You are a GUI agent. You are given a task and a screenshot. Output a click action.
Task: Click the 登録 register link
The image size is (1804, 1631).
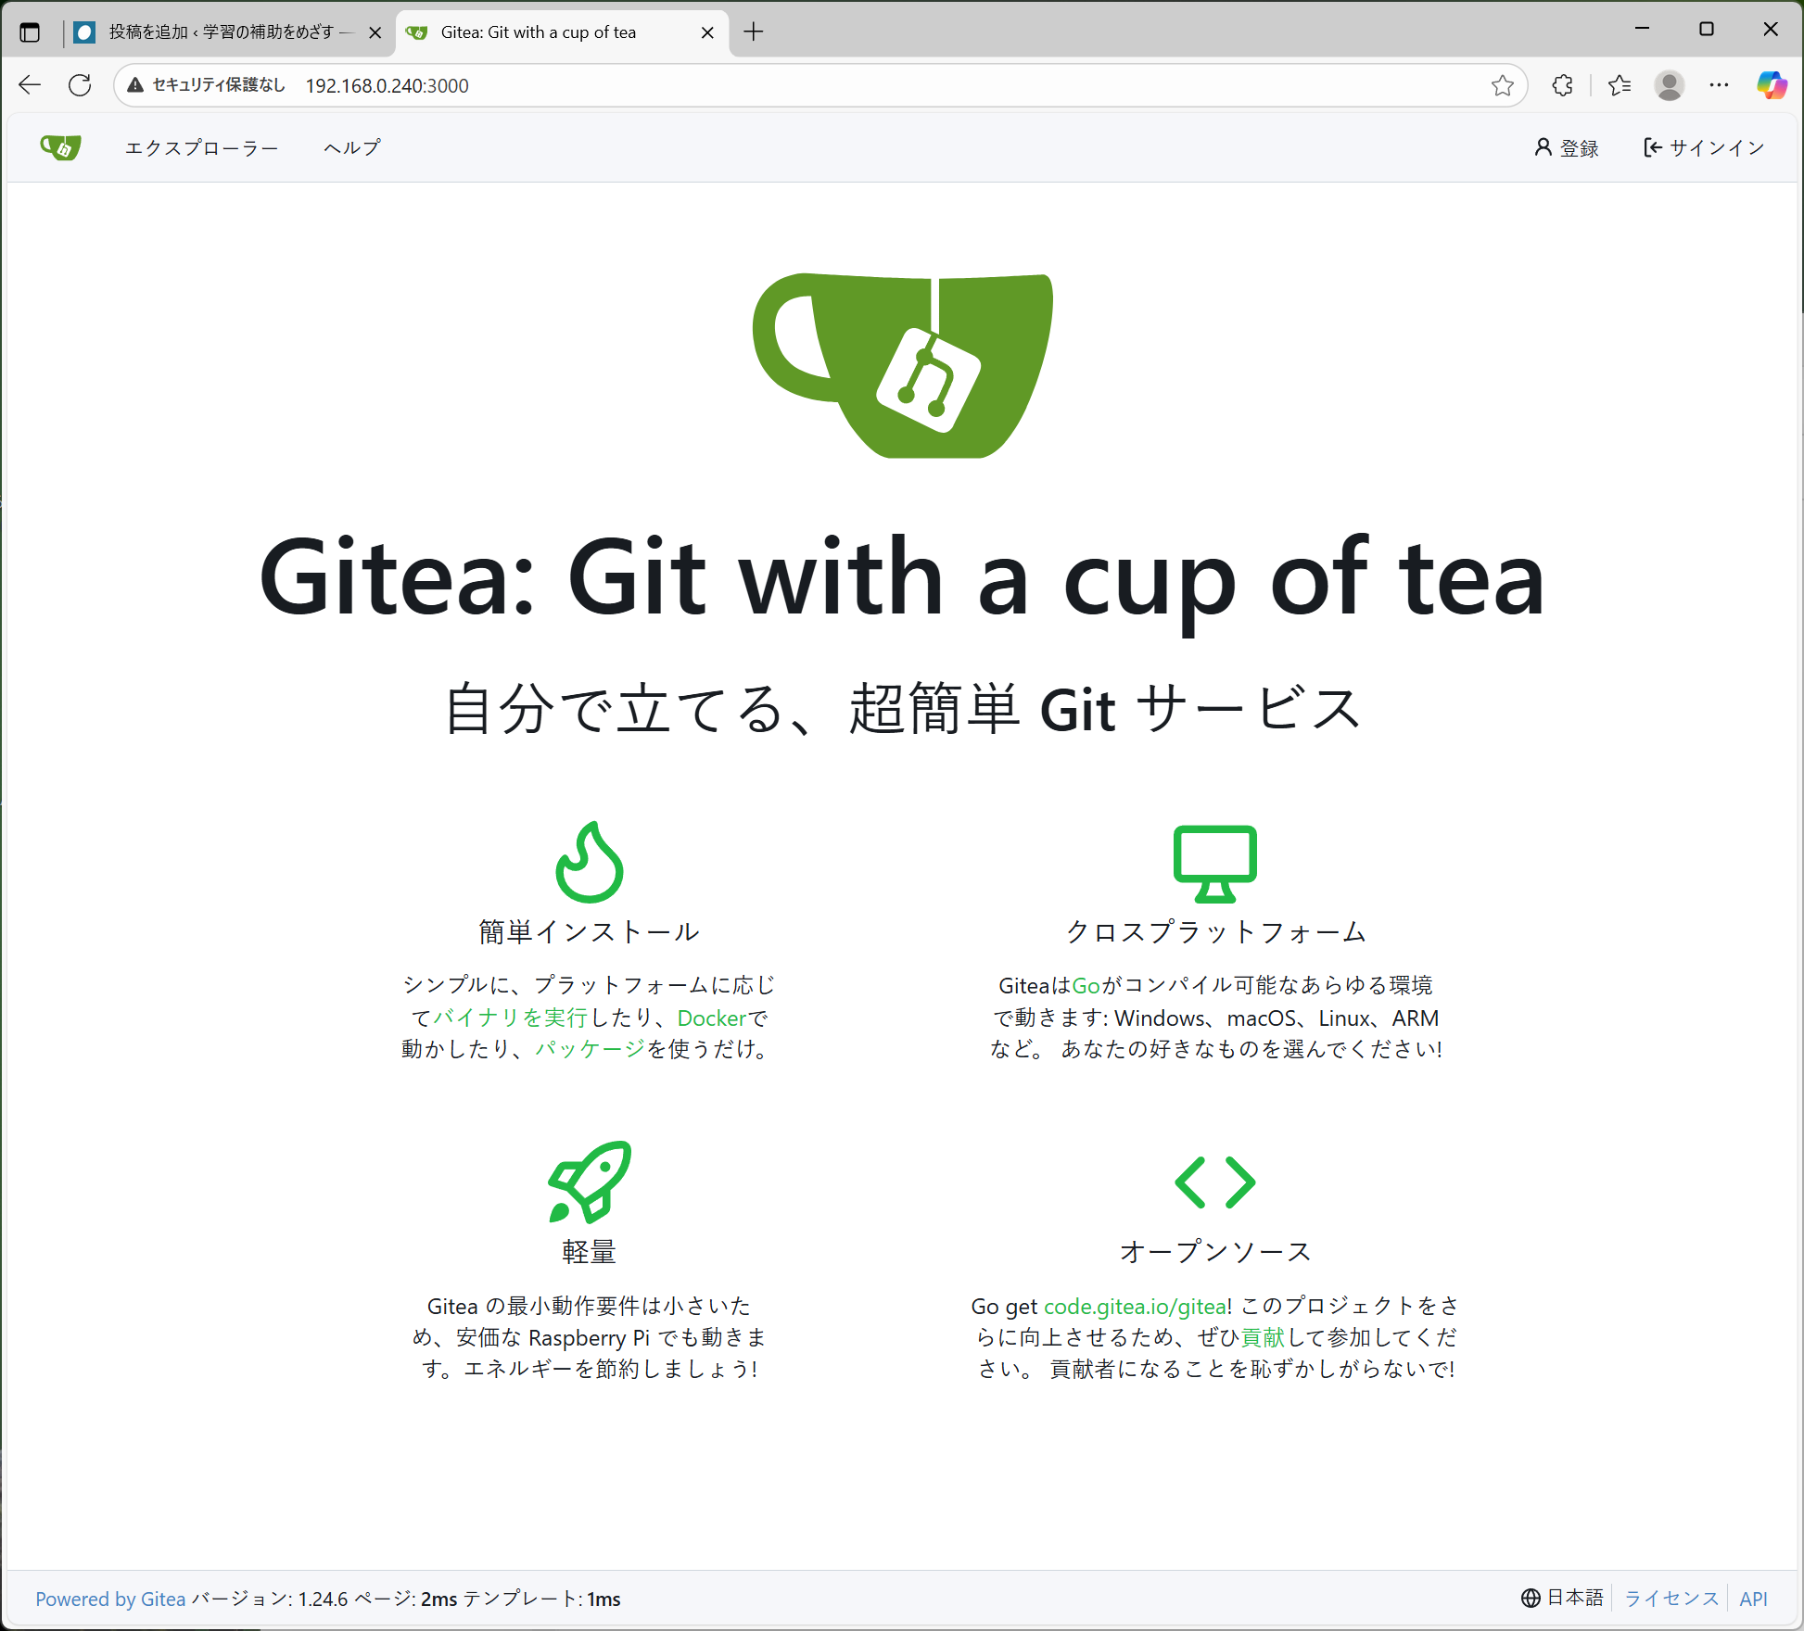tap(1567, 148)
